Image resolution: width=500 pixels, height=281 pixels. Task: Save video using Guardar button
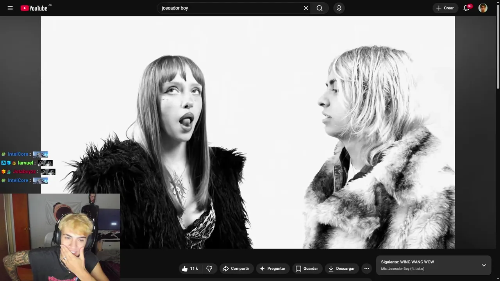coord(307,269)
